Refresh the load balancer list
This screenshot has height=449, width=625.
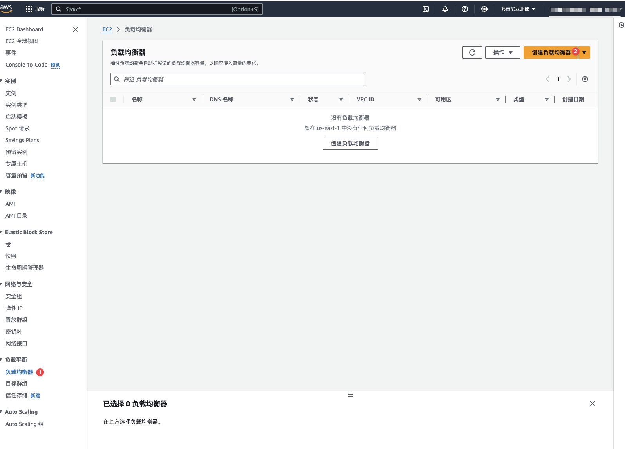pos(472,52)
